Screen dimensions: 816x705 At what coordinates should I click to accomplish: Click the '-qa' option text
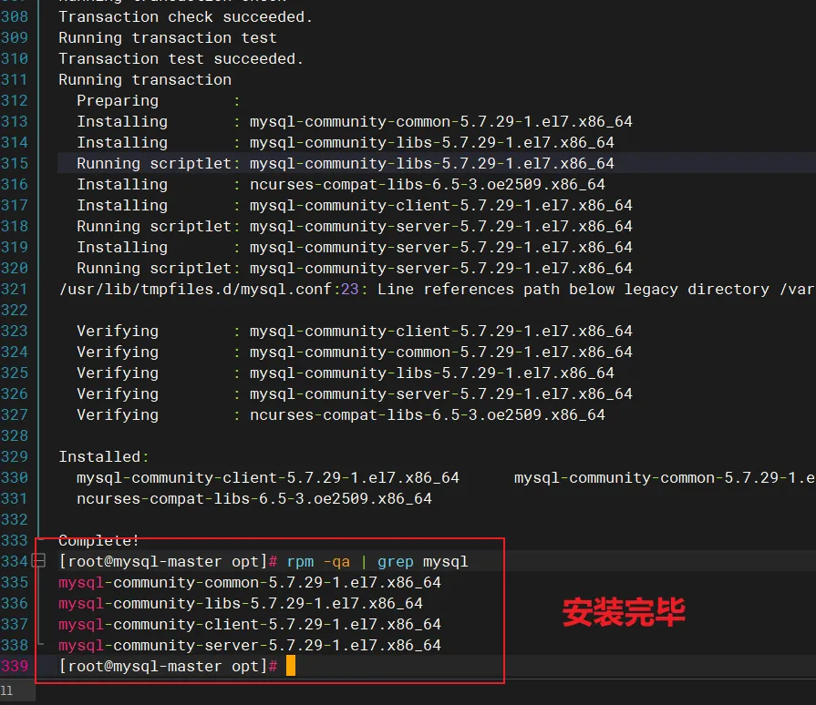(336, 561)
